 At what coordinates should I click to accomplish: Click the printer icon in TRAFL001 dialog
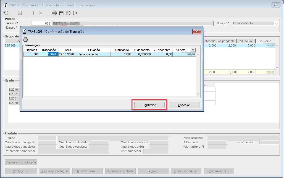tap(25, 39)
